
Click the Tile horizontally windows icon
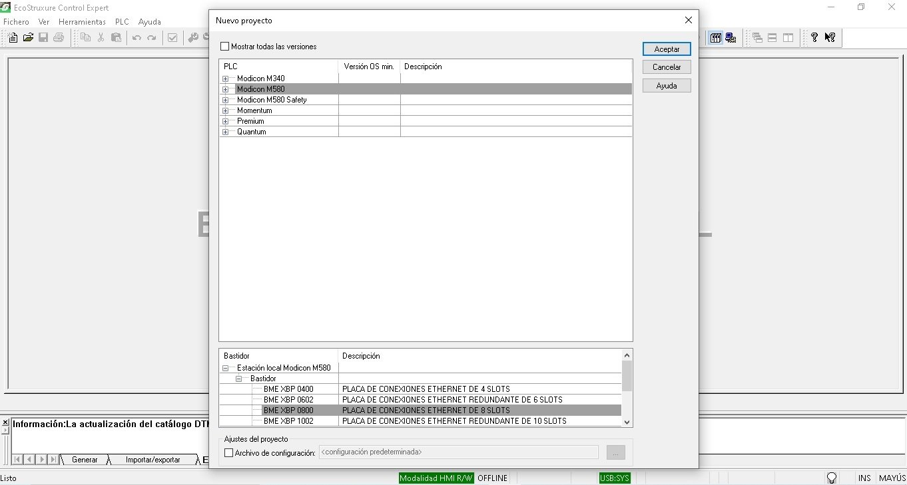tap(772, 38)
